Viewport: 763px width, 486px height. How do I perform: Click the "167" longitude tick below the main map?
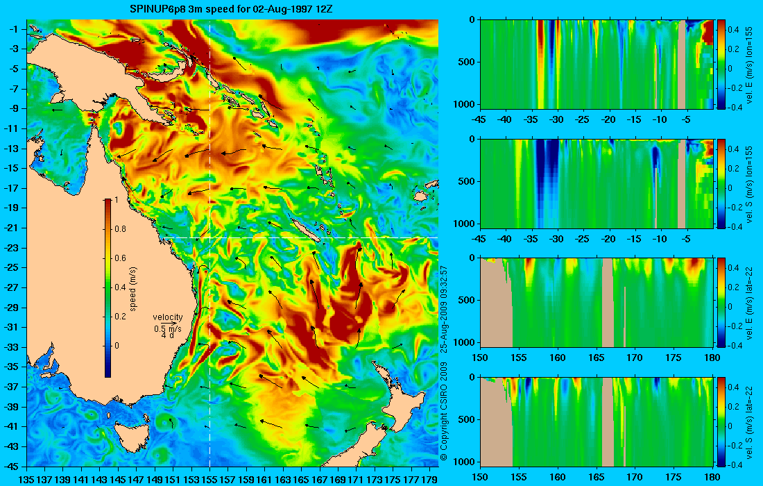point(320,480)
